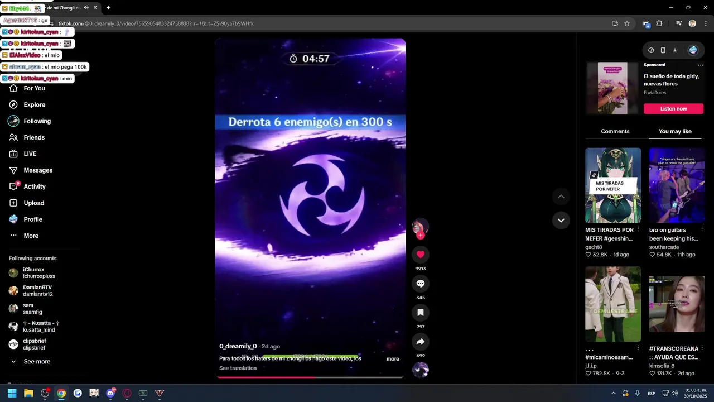Save video with the bookmark icon
The width and height of the screenshot is (714, 402).
pyautogui.click(x=421, y=313)
